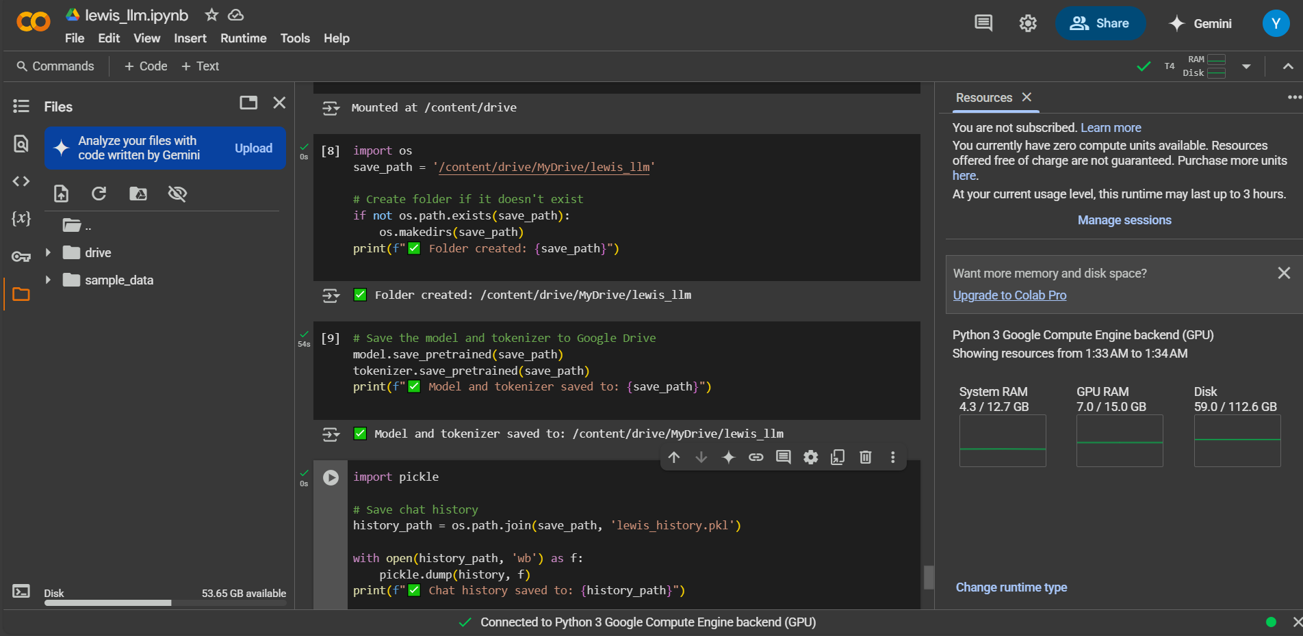The image size is (1303, 636).
Task: Open the terminal icon at bottom left
Action: (x=21, y=592)
